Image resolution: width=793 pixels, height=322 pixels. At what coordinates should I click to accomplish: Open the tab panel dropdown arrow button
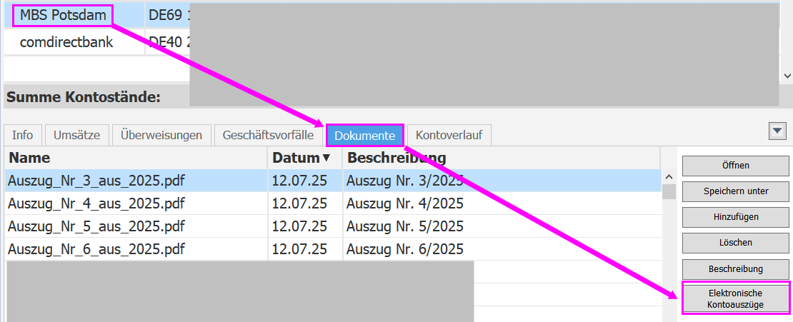(777, 131)
